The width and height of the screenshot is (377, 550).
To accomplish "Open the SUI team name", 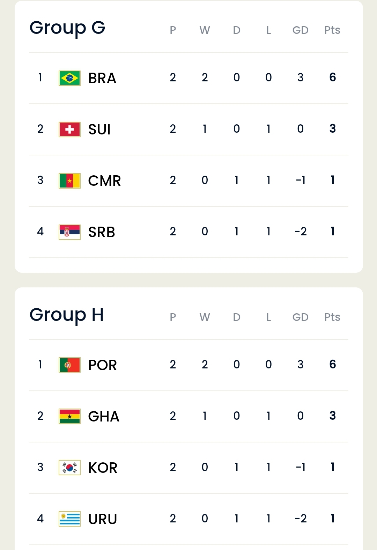I will 99,129.
